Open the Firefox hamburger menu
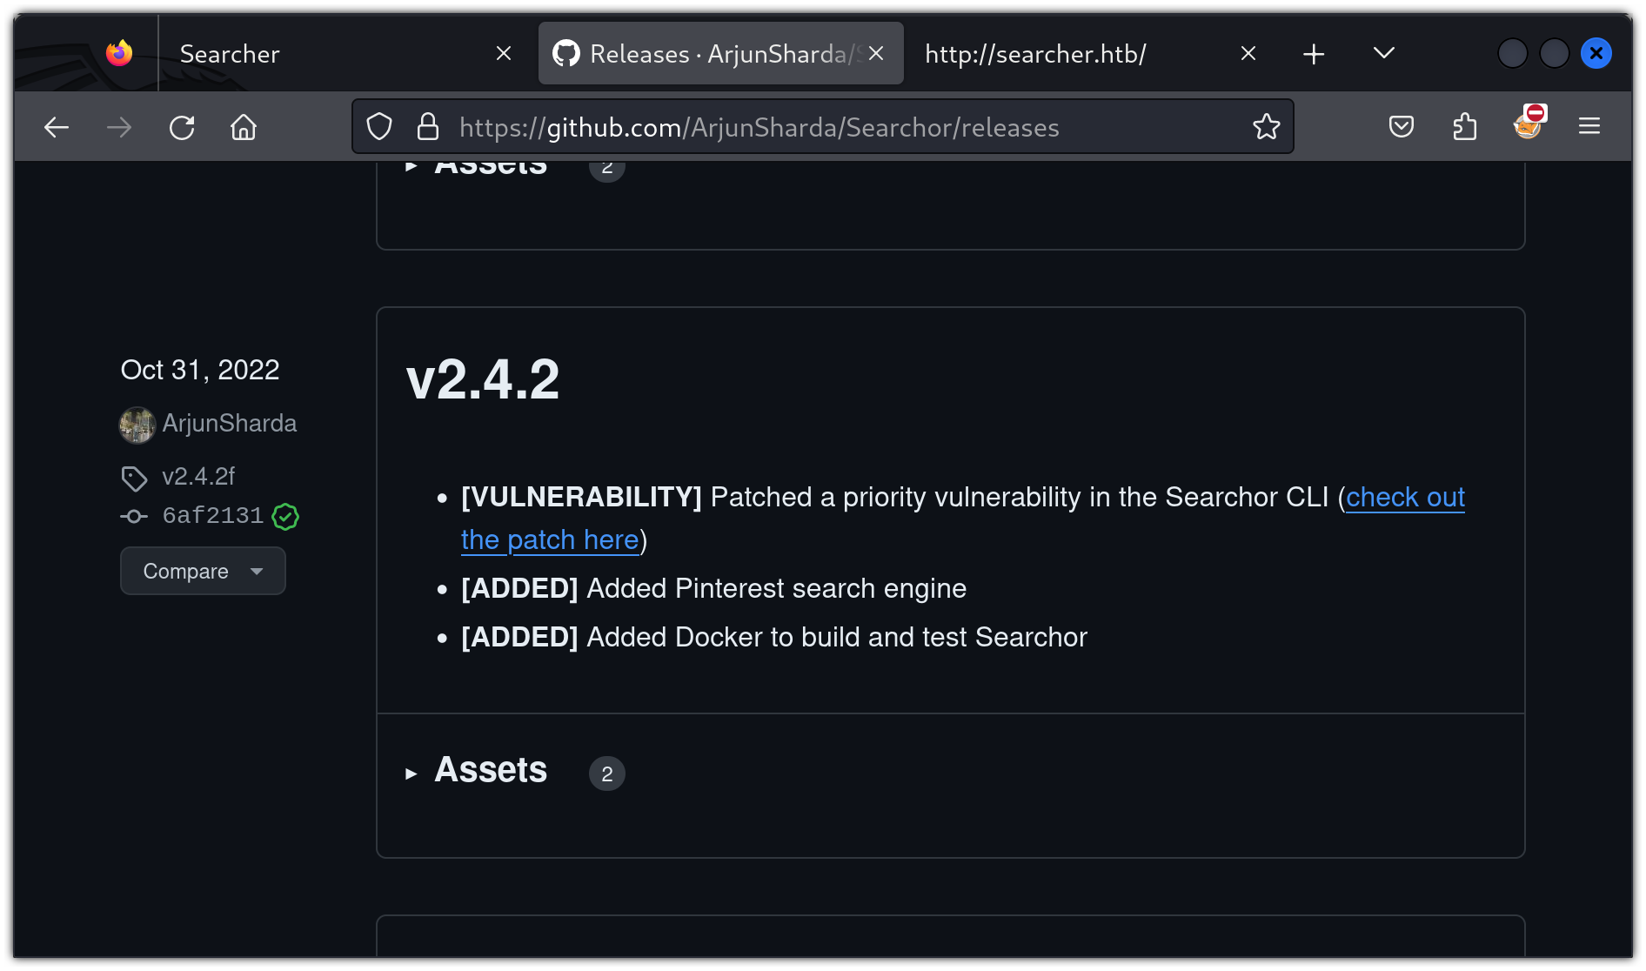Image resolution: width=1646 pixels, height=971 pixels. tap(1589, 127)
